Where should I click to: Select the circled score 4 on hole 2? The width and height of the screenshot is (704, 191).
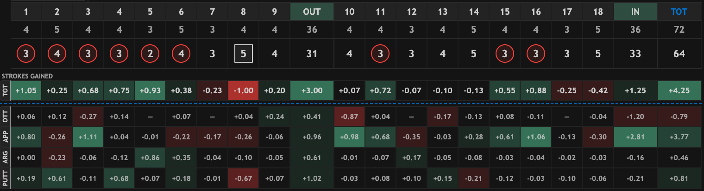tap(57, 54)
